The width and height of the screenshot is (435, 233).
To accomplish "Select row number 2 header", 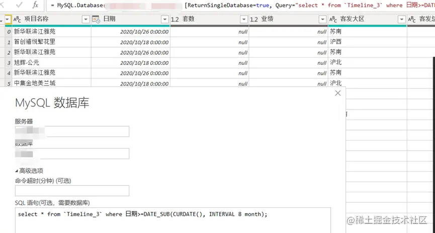I will (9, 53).
